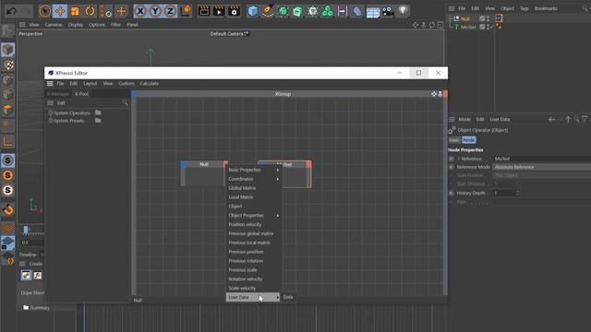Screen dimensions: 591x332
Task: Open Object Manager Tags menu
Action: tap(524, 8)
